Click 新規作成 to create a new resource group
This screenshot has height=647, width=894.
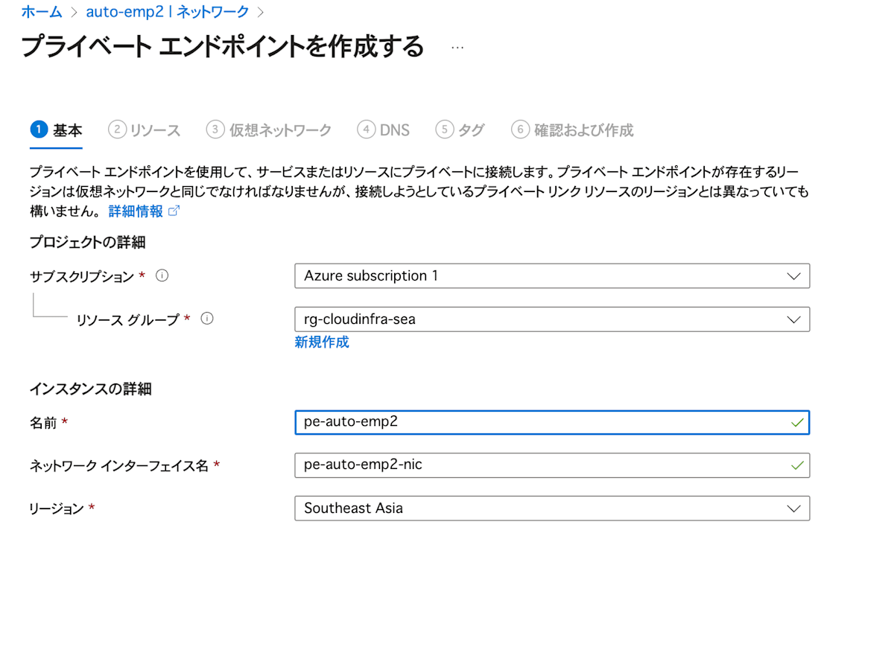(321, 342)
